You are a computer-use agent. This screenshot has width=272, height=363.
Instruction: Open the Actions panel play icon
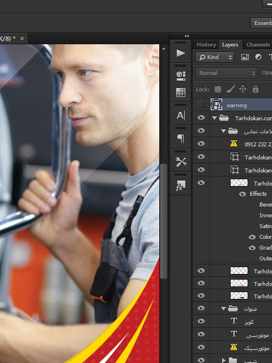(x=181, y=53)
